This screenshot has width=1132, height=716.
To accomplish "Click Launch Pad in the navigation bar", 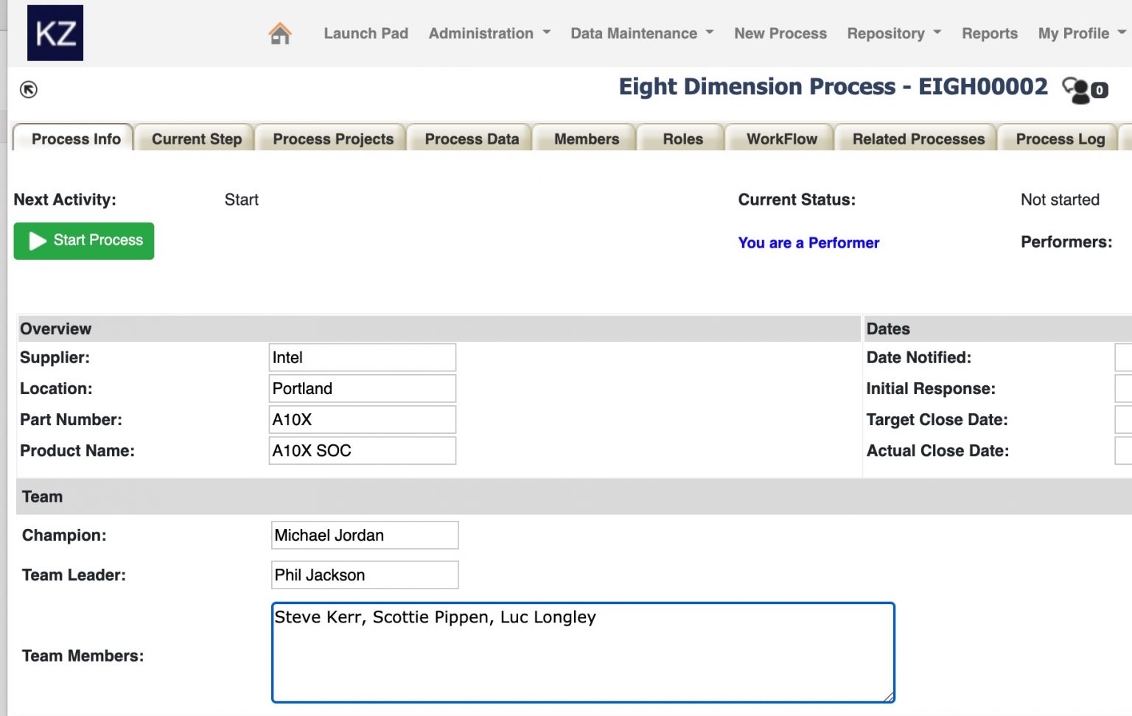I will pos(366,33).
